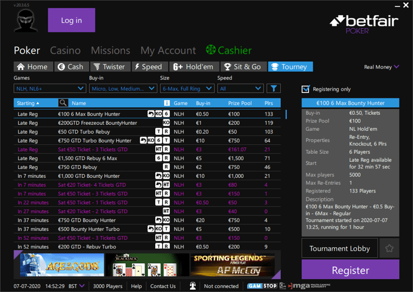The image size is (413, 292).
Task: Toggle the Registering only checkbox
Action: point(306,89)
